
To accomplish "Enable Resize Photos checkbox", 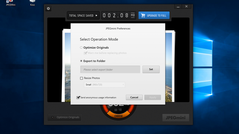I will pos(82,78).
